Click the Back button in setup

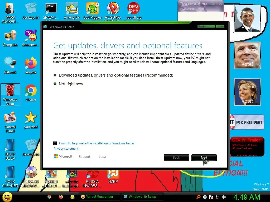click(176, 158)
